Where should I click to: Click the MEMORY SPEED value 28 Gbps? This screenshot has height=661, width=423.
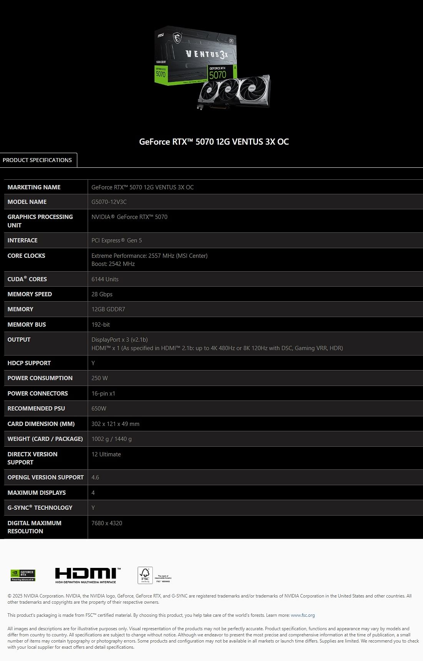pyautogui.click(x=102, y=294)
